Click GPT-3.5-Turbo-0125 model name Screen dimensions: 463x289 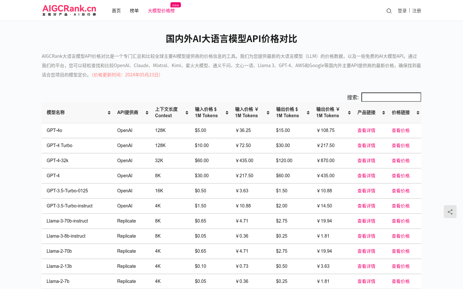[x=67, y=191]
